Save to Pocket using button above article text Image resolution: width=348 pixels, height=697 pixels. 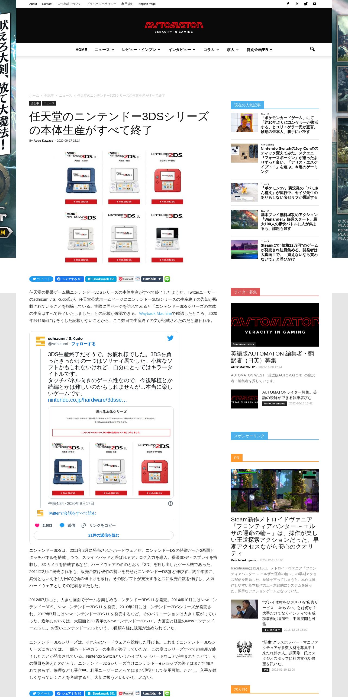[x=126, y=279]
